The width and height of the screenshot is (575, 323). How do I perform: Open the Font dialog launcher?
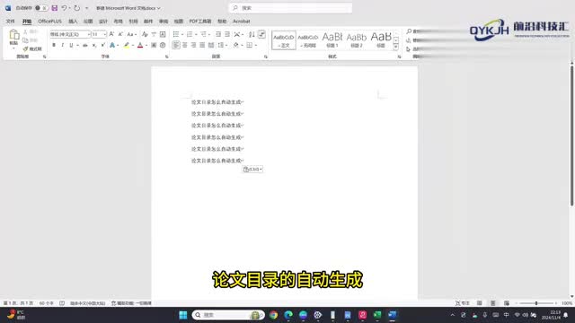166,57
